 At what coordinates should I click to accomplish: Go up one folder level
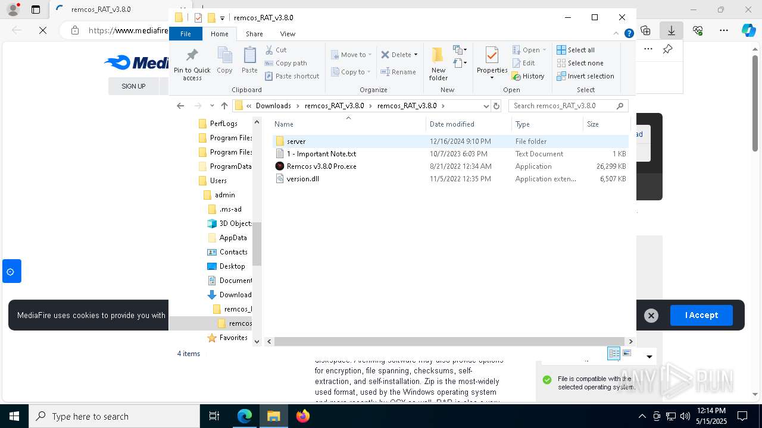pos(224,106)
